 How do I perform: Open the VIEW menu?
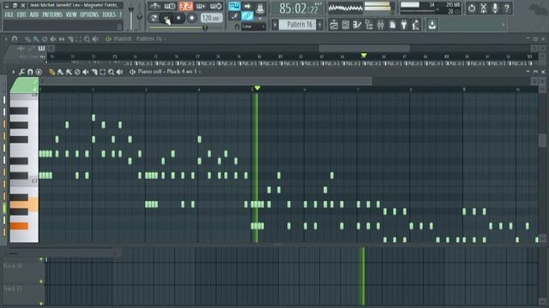tap(71, 15)
